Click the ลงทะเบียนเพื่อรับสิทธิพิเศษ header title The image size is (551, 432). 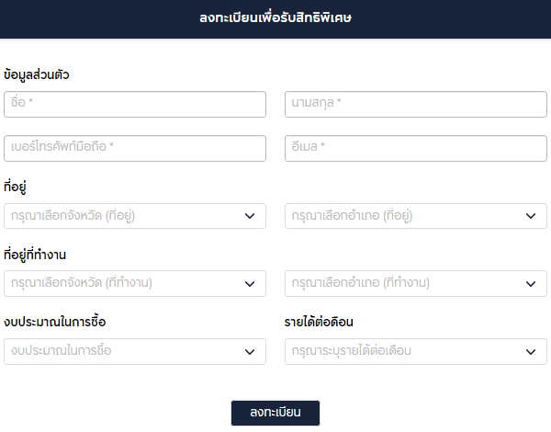(x=275, y=17)
